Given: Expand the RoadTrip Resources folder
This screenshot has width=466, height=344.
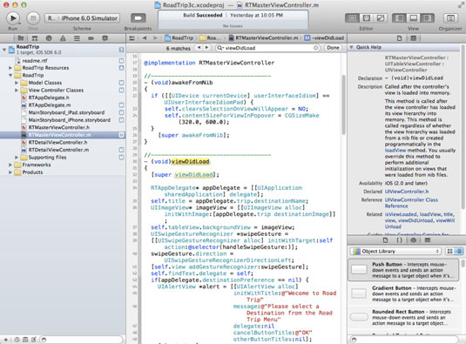Looking at the screenshot, I should point(10,68).
